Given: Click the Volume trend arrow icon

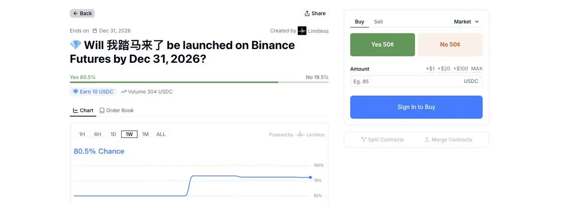Looking at the screenshot, I should [x=124, y=92].
